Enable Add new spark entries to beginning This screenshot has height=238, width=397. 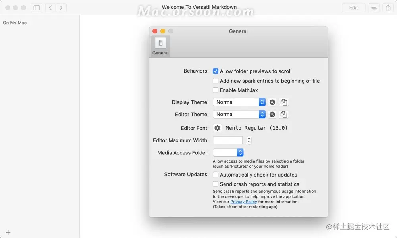[x=216, y=81]
